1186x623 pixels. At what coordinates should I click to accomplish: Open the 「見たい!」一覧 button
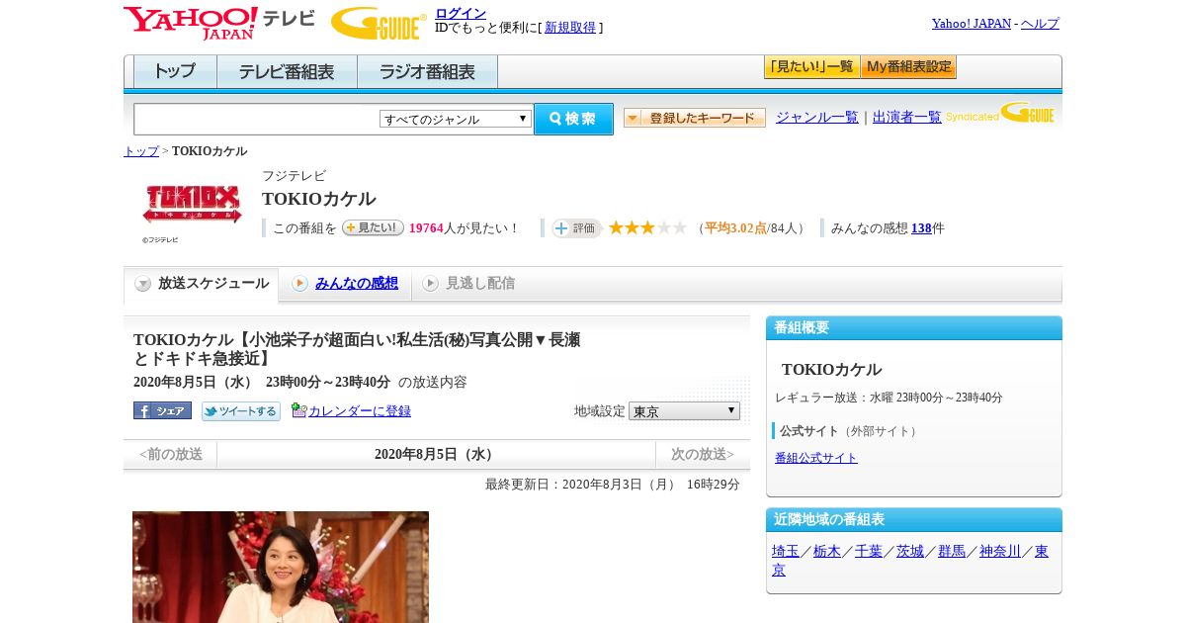[811, 67]
